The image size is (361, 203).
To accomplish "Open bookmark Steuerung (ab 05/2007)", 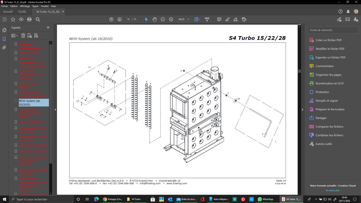I will (x=34, y=151).
